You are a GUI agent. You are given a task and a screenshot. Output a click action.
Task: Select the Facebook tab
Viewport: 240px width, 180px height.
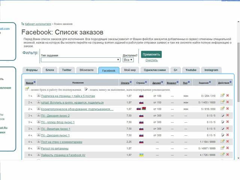(109, 70)
